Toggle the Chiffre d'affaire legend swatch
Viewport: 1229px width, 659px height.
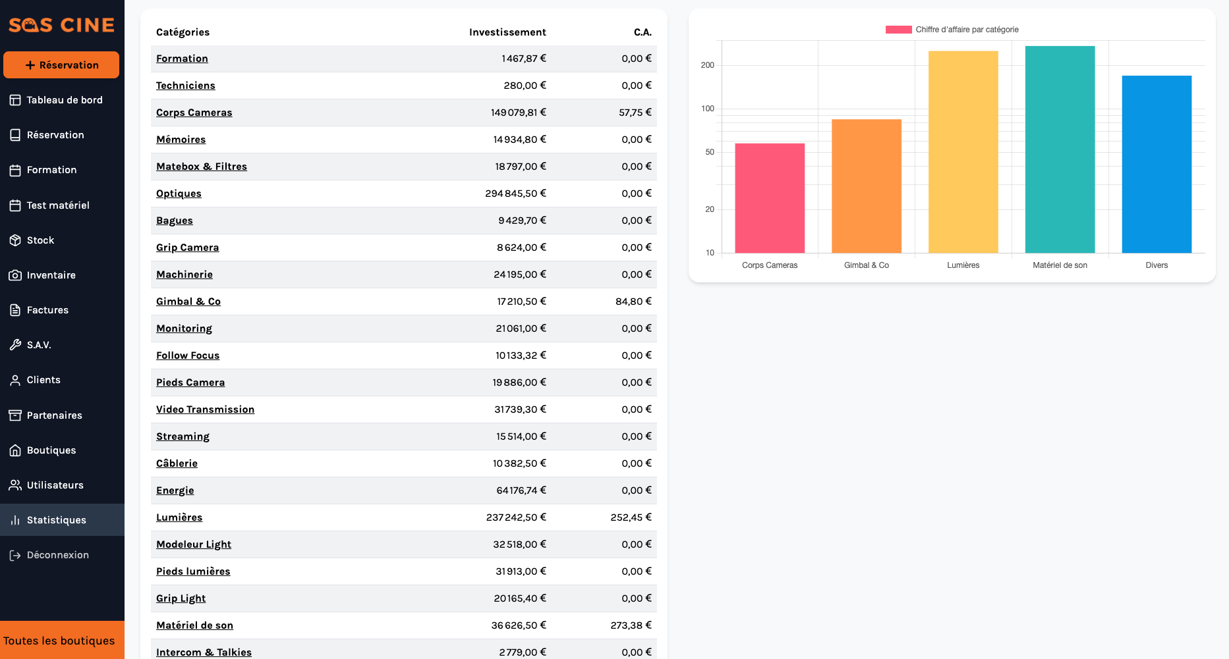tap(898, 30)
